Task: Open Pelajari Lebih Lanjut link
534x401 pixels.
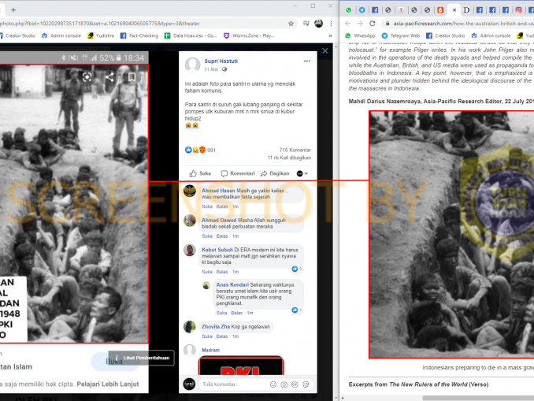Action: point(108,384)
